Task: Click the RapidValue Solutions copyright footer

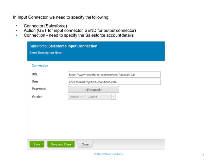Action: (x=108, y=154)
